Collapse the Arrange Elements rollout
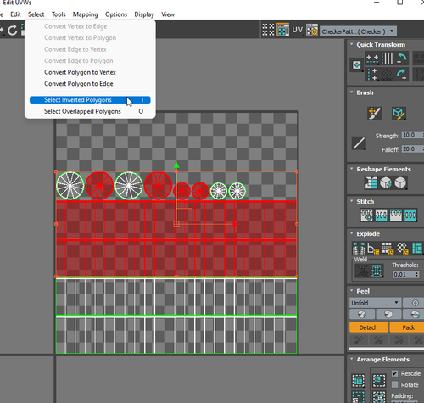The image size is (424, 403). (352, 359)
